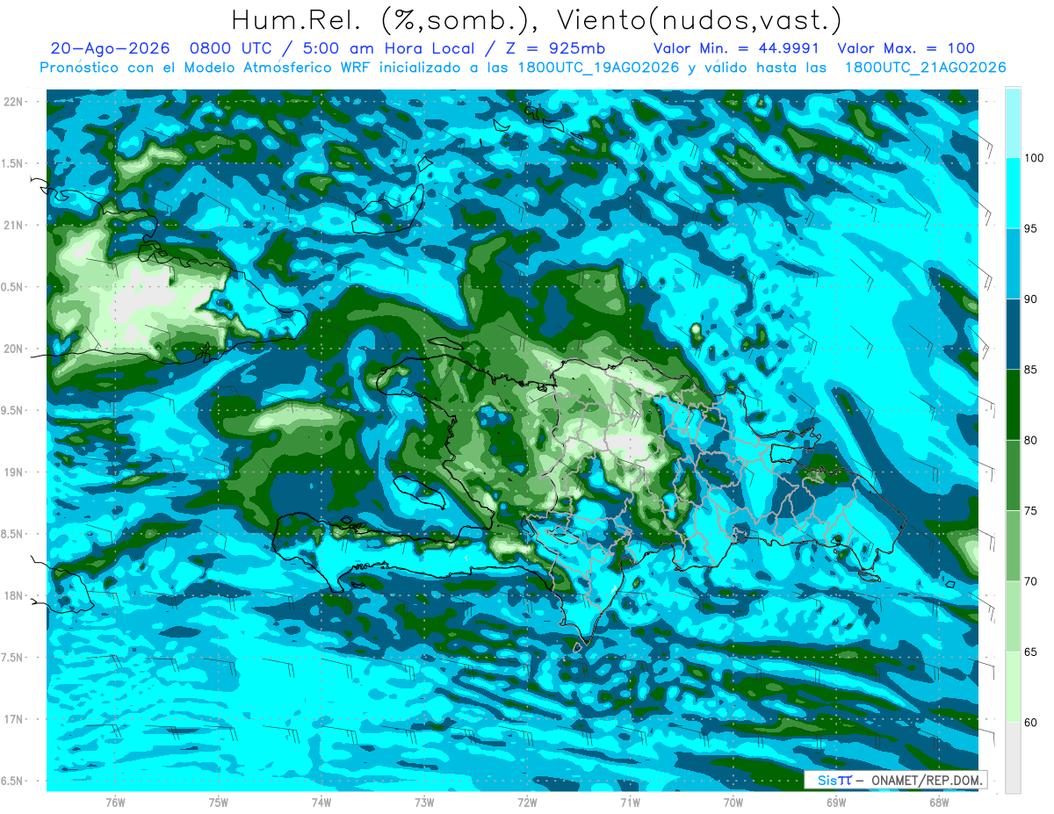Click the '65' value on the color scale

click(x=1032, y=652)
